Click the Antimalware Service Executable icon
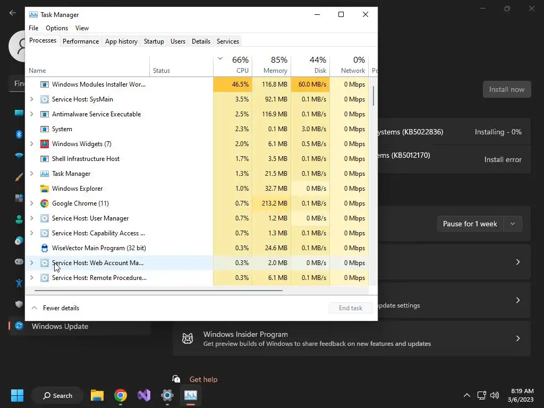The width and height of the screenshot is (544, 408). click(45, 114)
